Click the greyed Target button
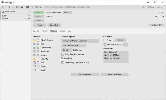This screenshot has height=100, width=166. (x=39, y=21)
